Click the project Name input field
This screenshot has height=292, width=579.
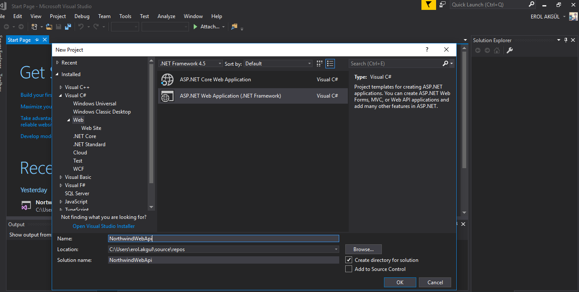click(x=223, y=238)
